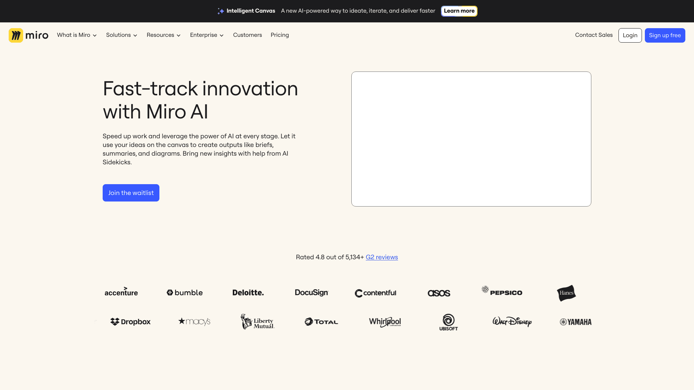Expand the What is Miro dropdown
Viewport: 694px width, 390px height.
pyautogui.click(x=77, y=35)
